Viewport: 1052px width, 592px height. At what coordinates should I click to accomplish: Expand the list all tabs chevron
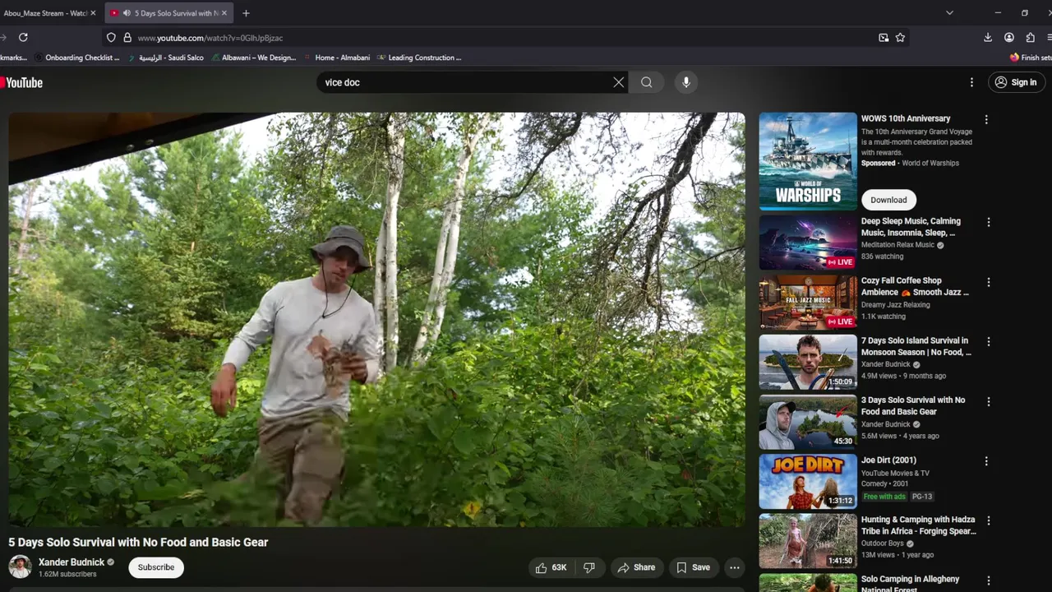point(949,13)
